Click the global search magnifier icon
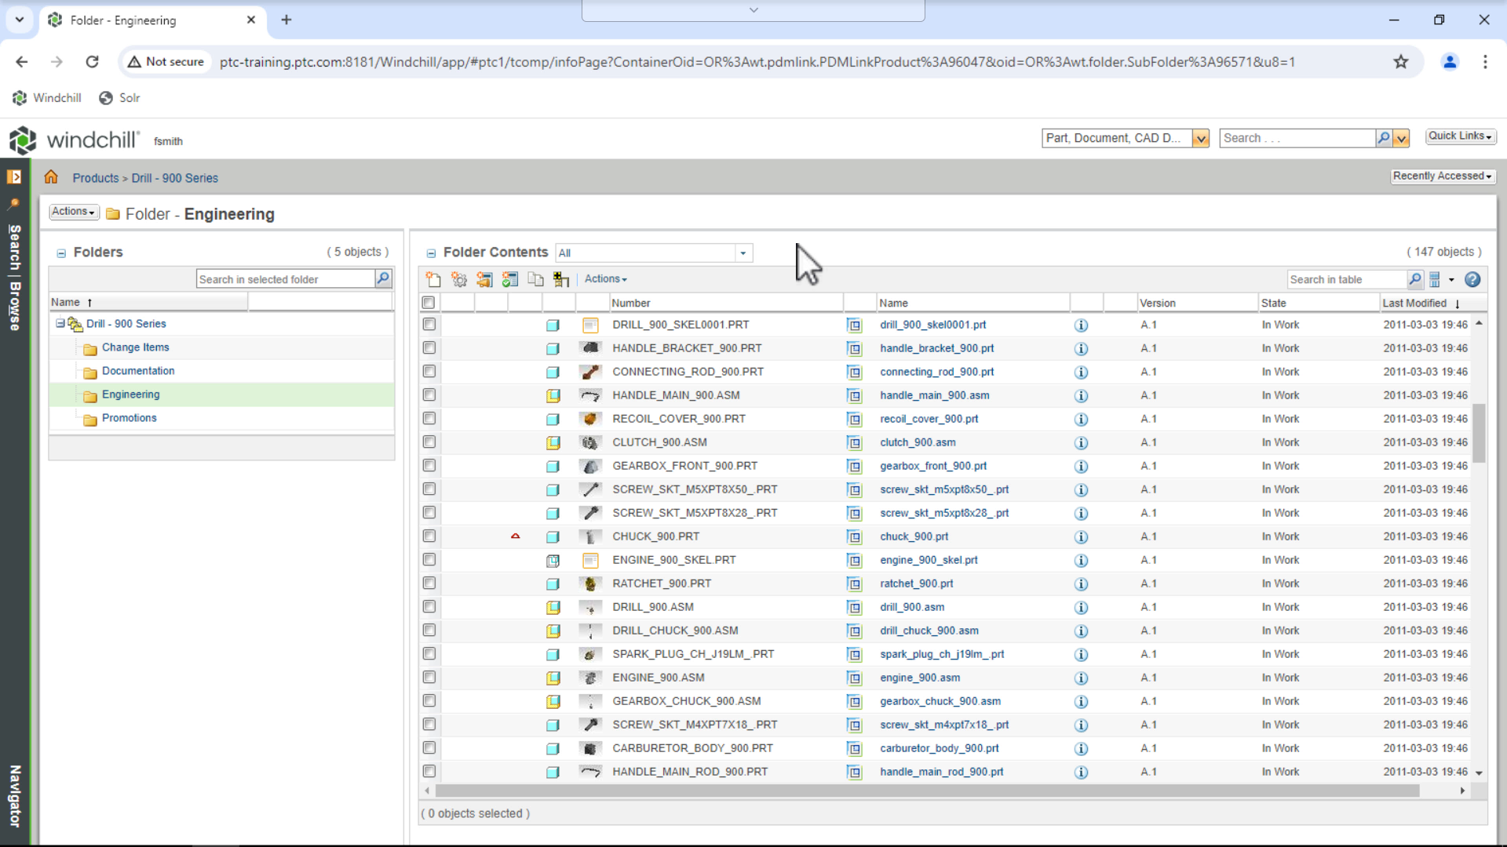1507x847 pixels. tap(1383, 138)
